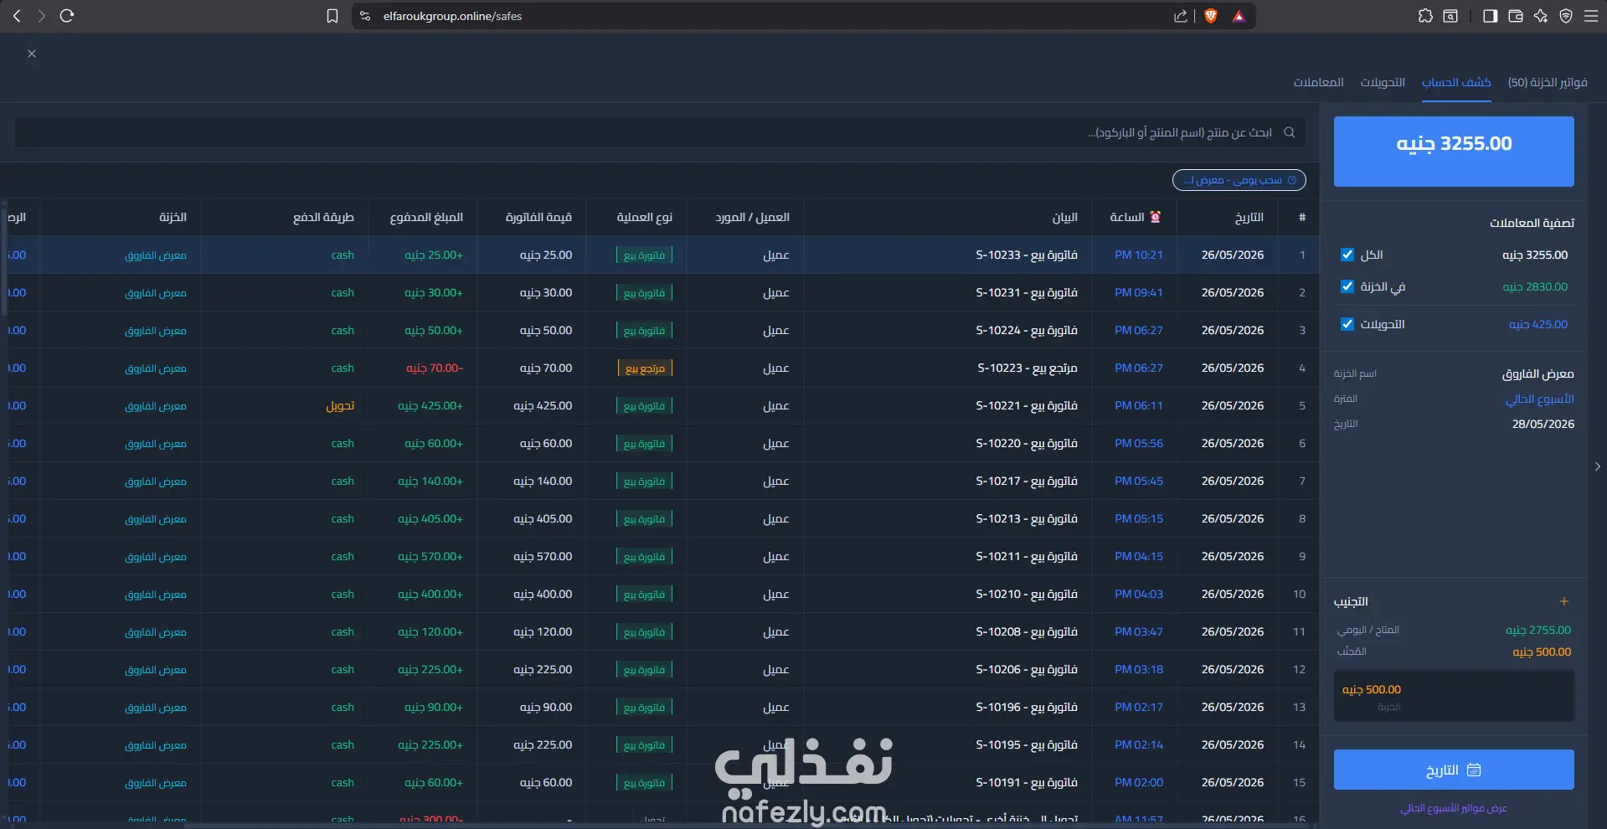Open Leo AI sparkle icon

click(1540, 16)
